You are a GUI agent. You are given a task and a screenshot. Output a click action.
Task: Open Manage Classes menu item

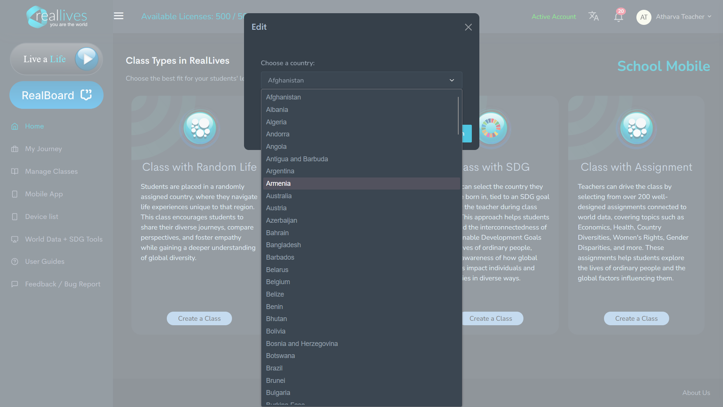52,171
